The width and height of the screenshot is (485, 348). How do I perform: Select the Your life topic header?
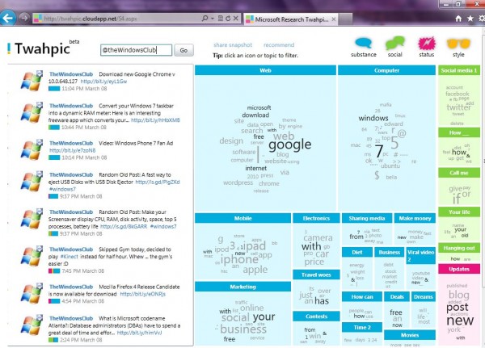point(459,212)
